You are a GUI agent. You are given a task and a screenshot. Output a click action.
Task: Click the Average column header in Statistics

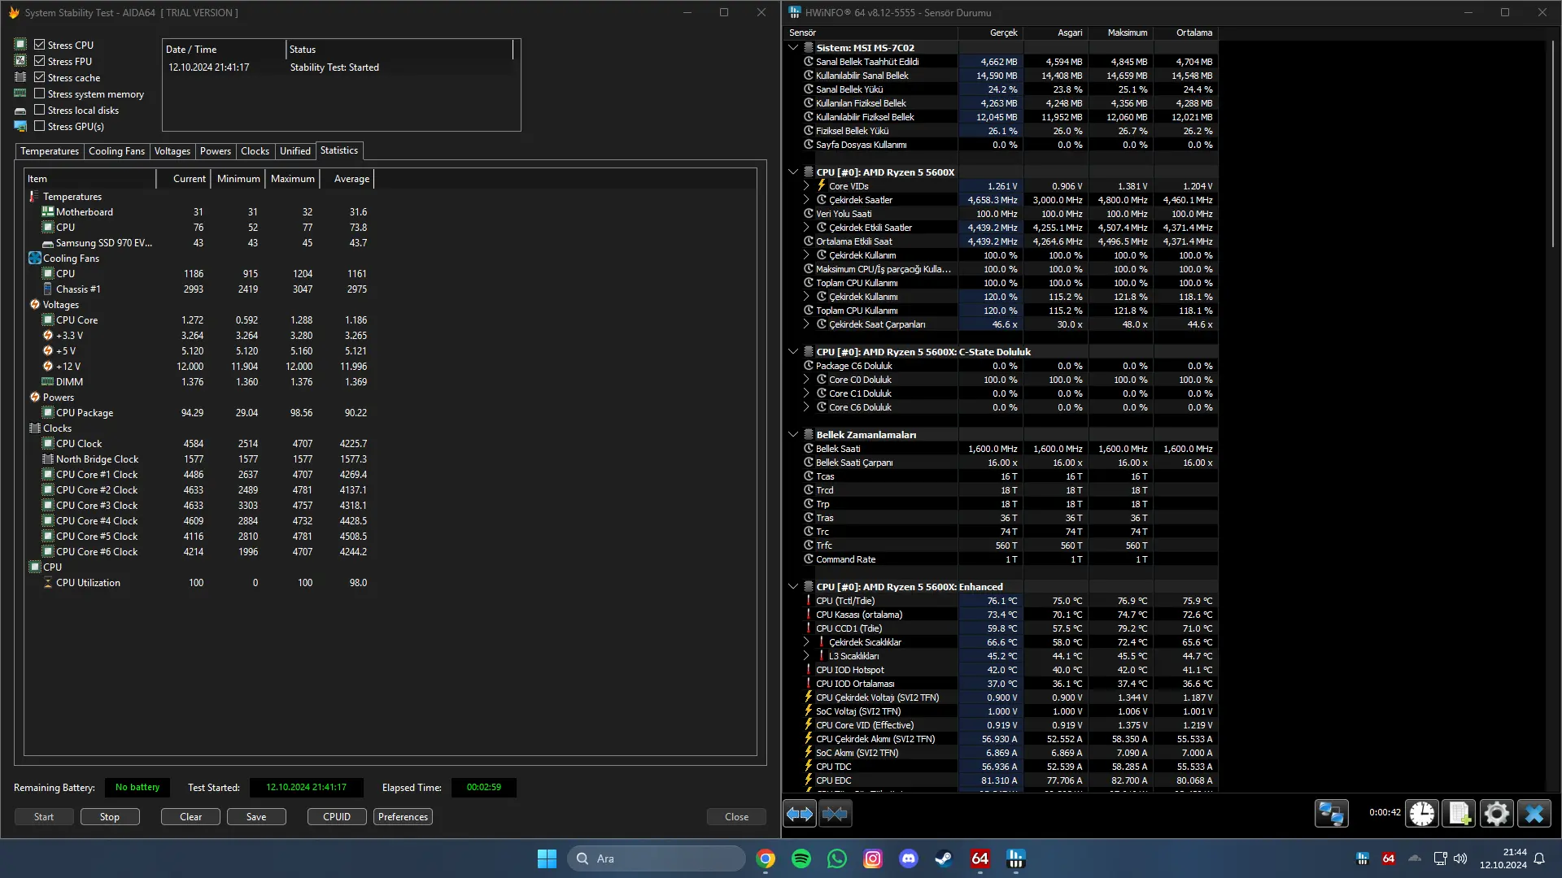click(x=347, y=179)
